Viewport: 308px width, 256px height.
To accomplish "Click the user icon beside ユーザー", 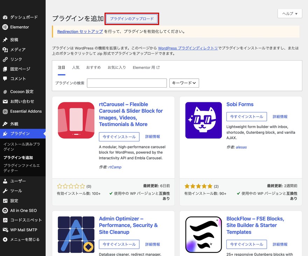I will pos(5,181).
